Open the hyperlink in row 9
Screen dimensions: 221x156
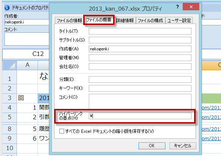pos(211,139)
